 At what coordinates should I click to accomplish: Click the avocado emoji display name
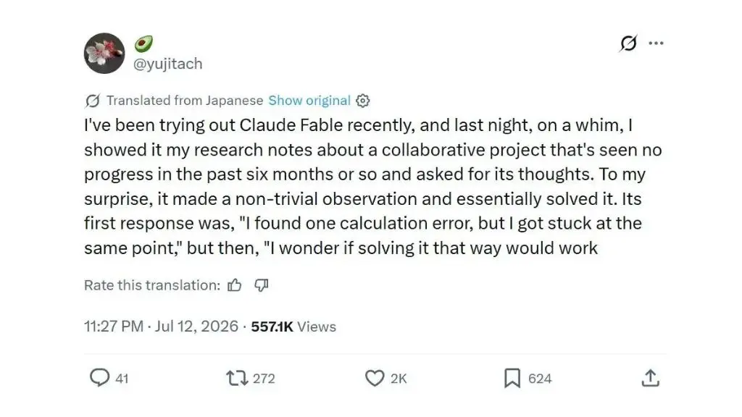pyautogui.click(x=144, y=43)
